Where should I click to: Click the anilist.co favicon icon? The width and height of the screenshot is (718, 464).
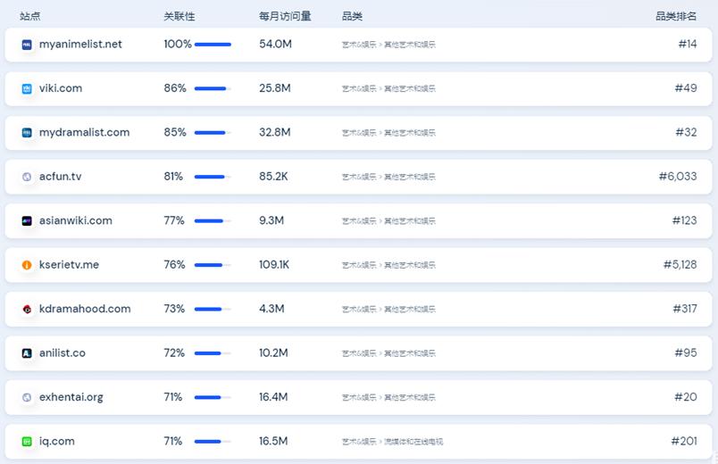(27, 353)
